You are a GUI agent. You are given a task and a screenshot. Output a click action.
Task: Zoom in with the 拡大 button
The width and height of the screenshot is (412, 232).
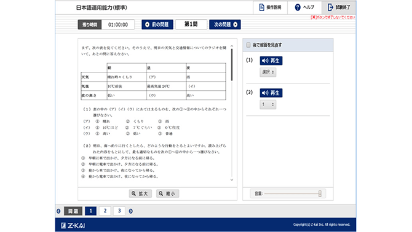pyautogui.click(x=140, y=194)
